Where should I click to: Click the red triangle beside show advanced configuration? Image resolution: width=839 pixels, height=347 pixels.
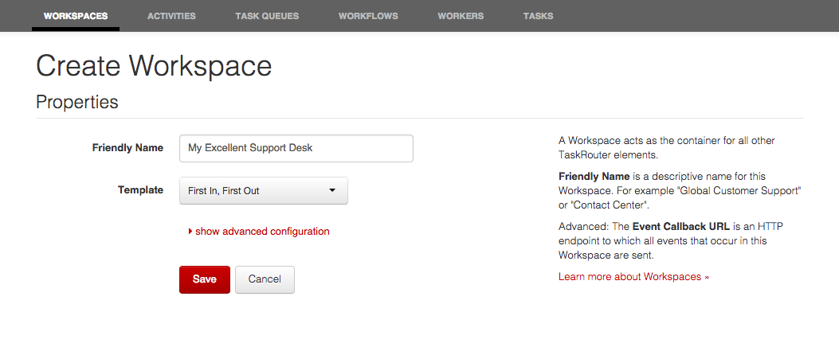(x=190, y=232)
